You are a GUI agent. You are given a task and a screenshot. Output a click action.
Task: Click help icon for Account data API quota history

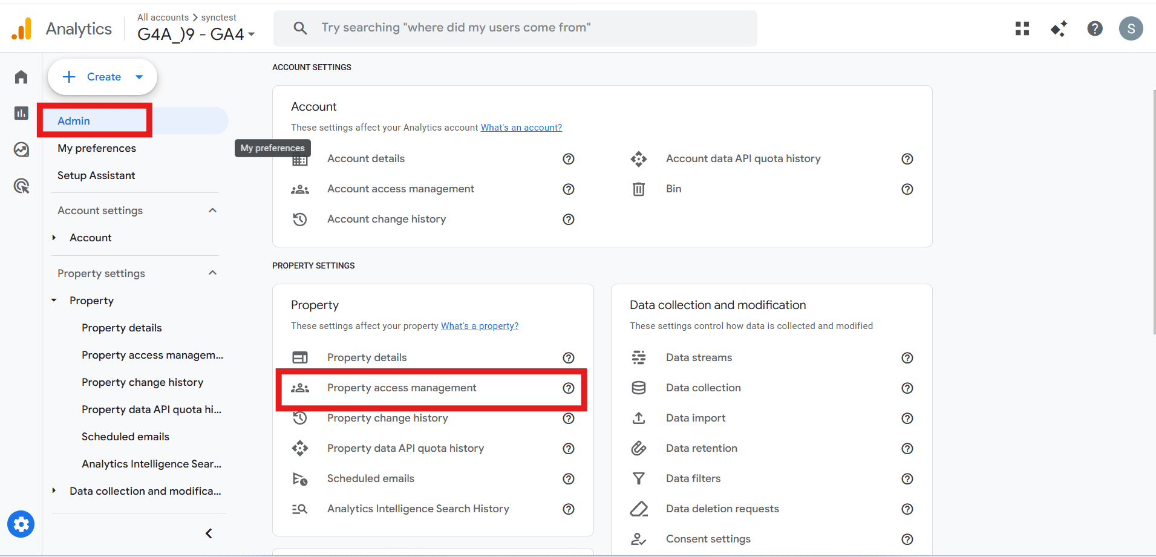click(x=907, y=159)
